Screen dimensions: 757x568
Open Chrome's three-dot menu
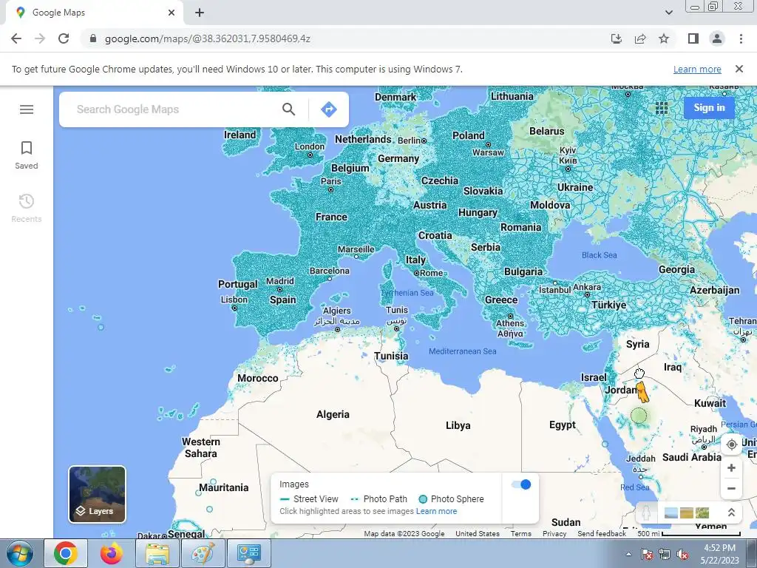tap(741, 38)
